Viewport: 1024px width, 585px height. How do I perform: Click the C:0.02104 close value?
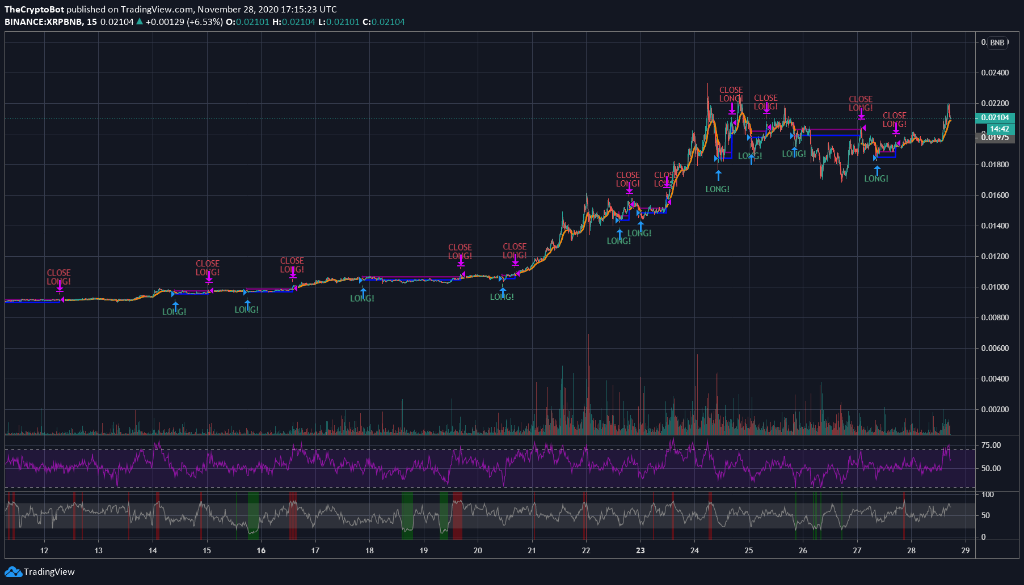[384, 22]
